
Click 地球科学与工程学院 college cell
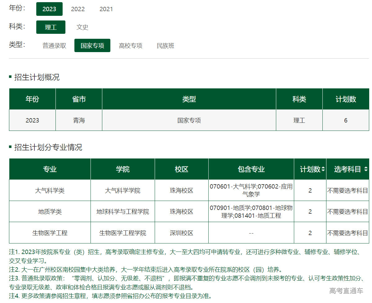click(x=123, y=212)
